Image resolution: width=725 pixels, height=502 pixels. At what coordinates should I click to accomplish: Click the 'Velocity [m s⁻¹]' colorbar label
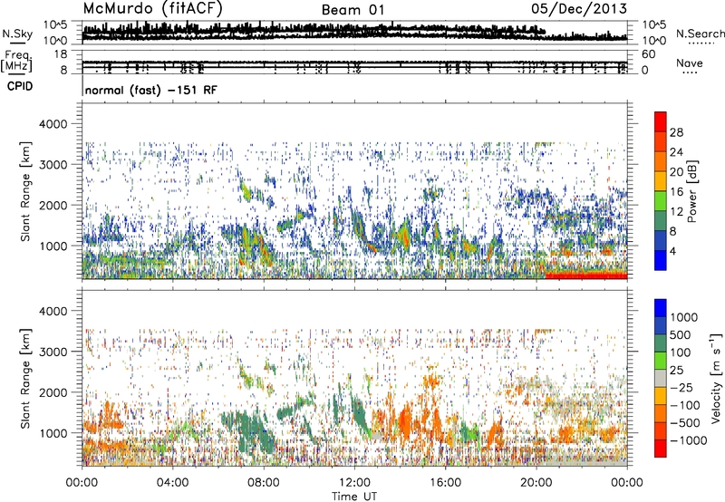pos(716,378)
